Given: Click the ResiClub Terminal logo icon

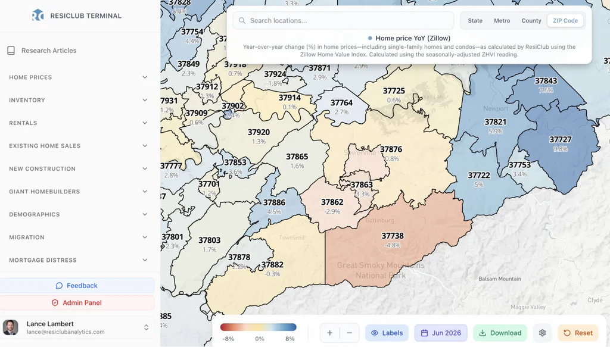Looking at the screenshot, I should point(38,15).
